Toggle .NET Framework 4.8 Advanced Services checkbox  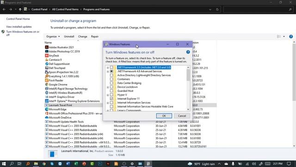coord(111,71)
